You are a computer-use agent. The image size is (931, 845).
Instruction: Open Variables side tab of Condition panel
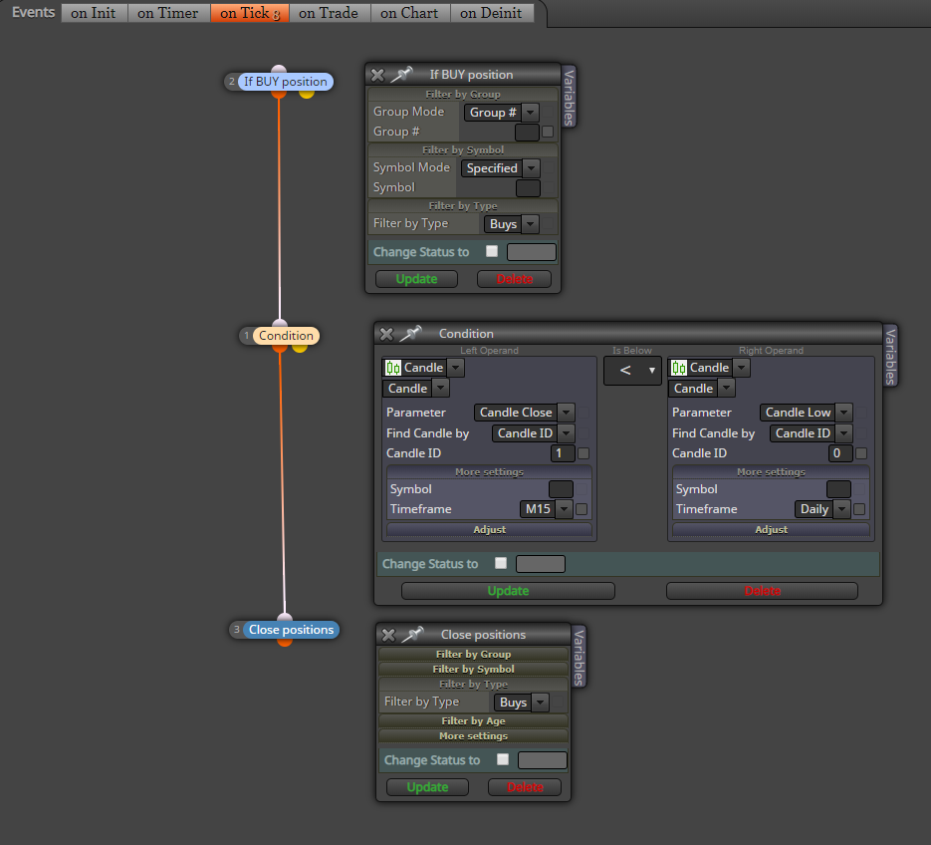(890, 356)
